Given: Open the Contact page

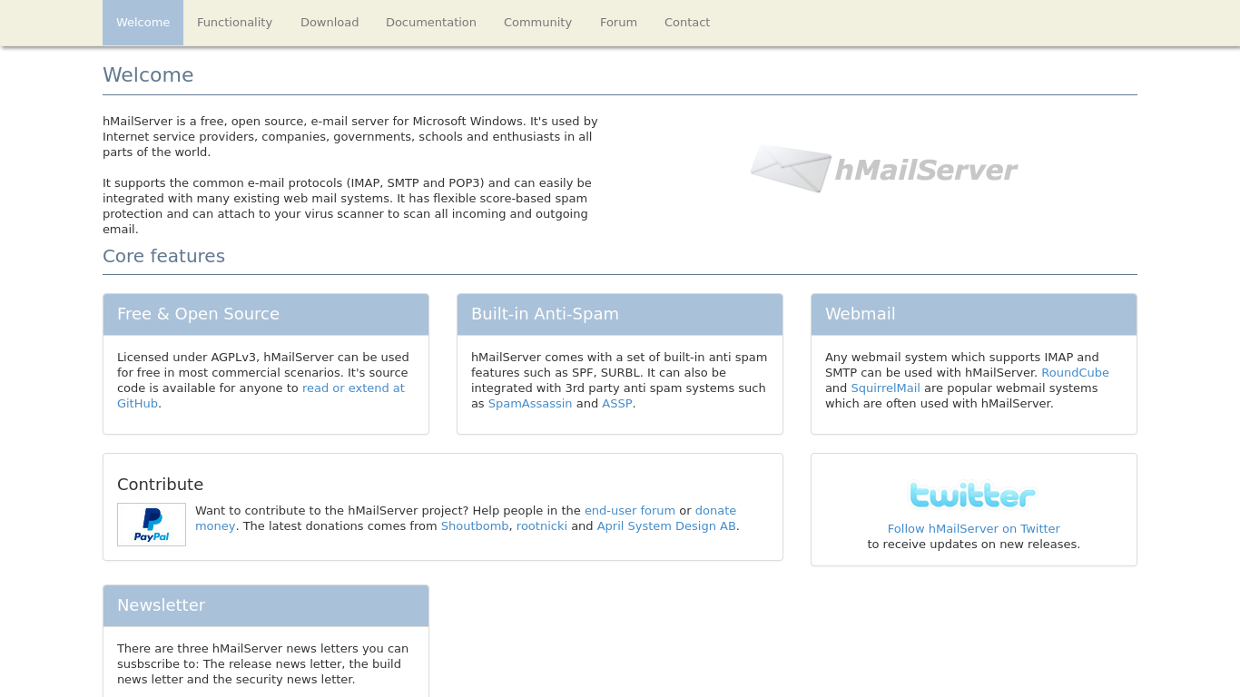Looking at the screenshot, I should coord(687,23).
